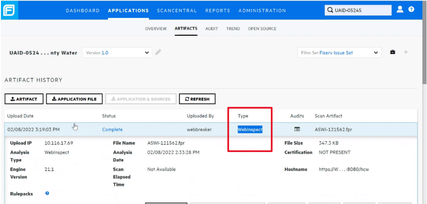Select the Artifacts tab

coord(186,28)
